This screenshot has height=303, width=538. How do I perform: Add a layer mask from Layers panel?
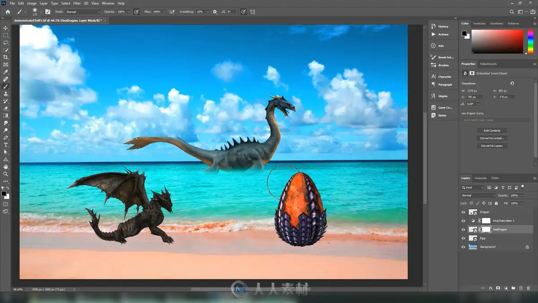tap(498, 288)
